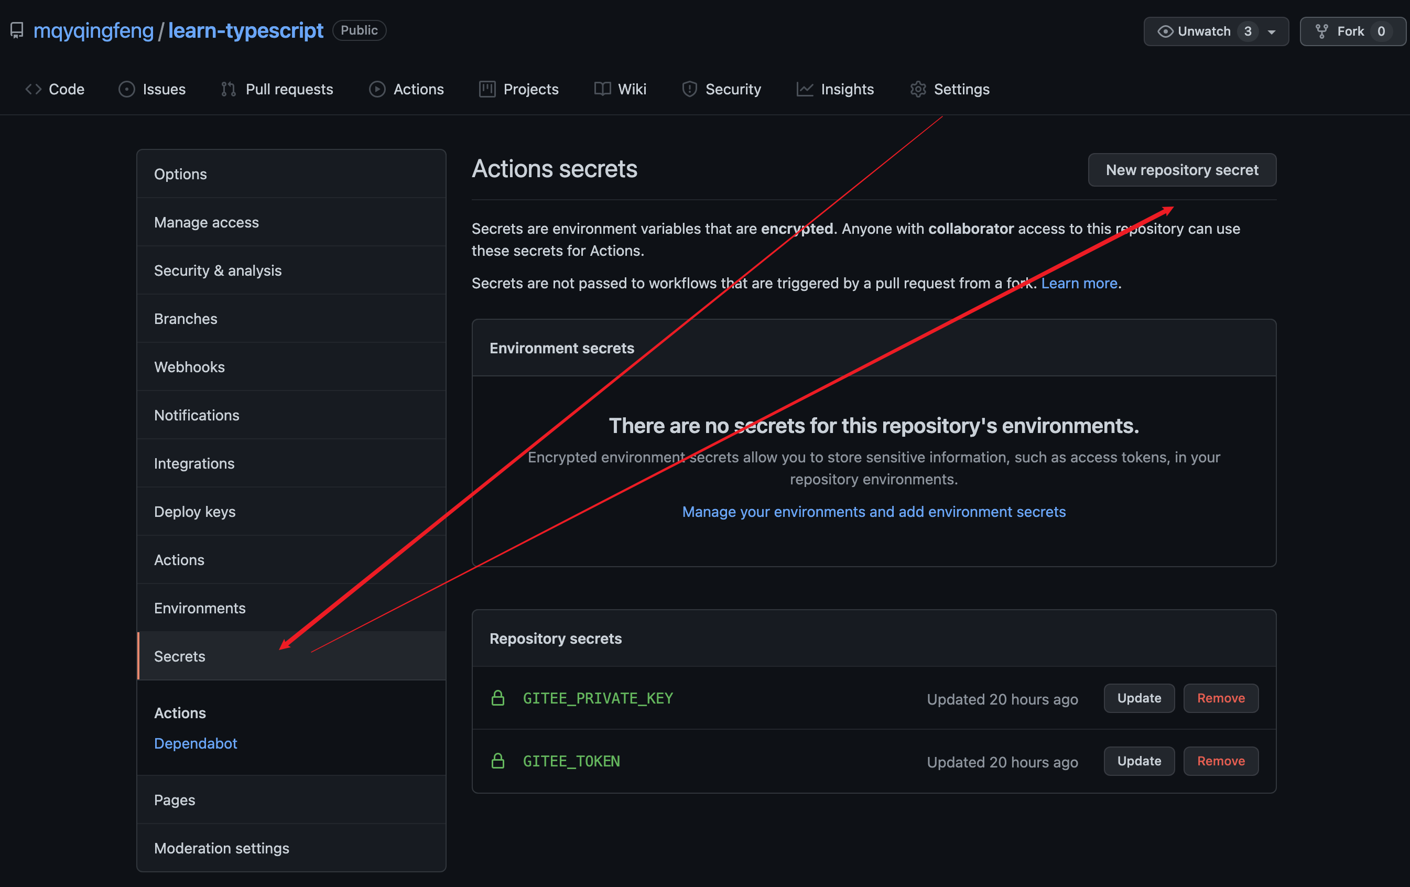The width and height of the screenshot is (1410, 887).
Task: Click the lock icon beside GITEE_PRIVATE_KEY
Action: click(498, 698)
